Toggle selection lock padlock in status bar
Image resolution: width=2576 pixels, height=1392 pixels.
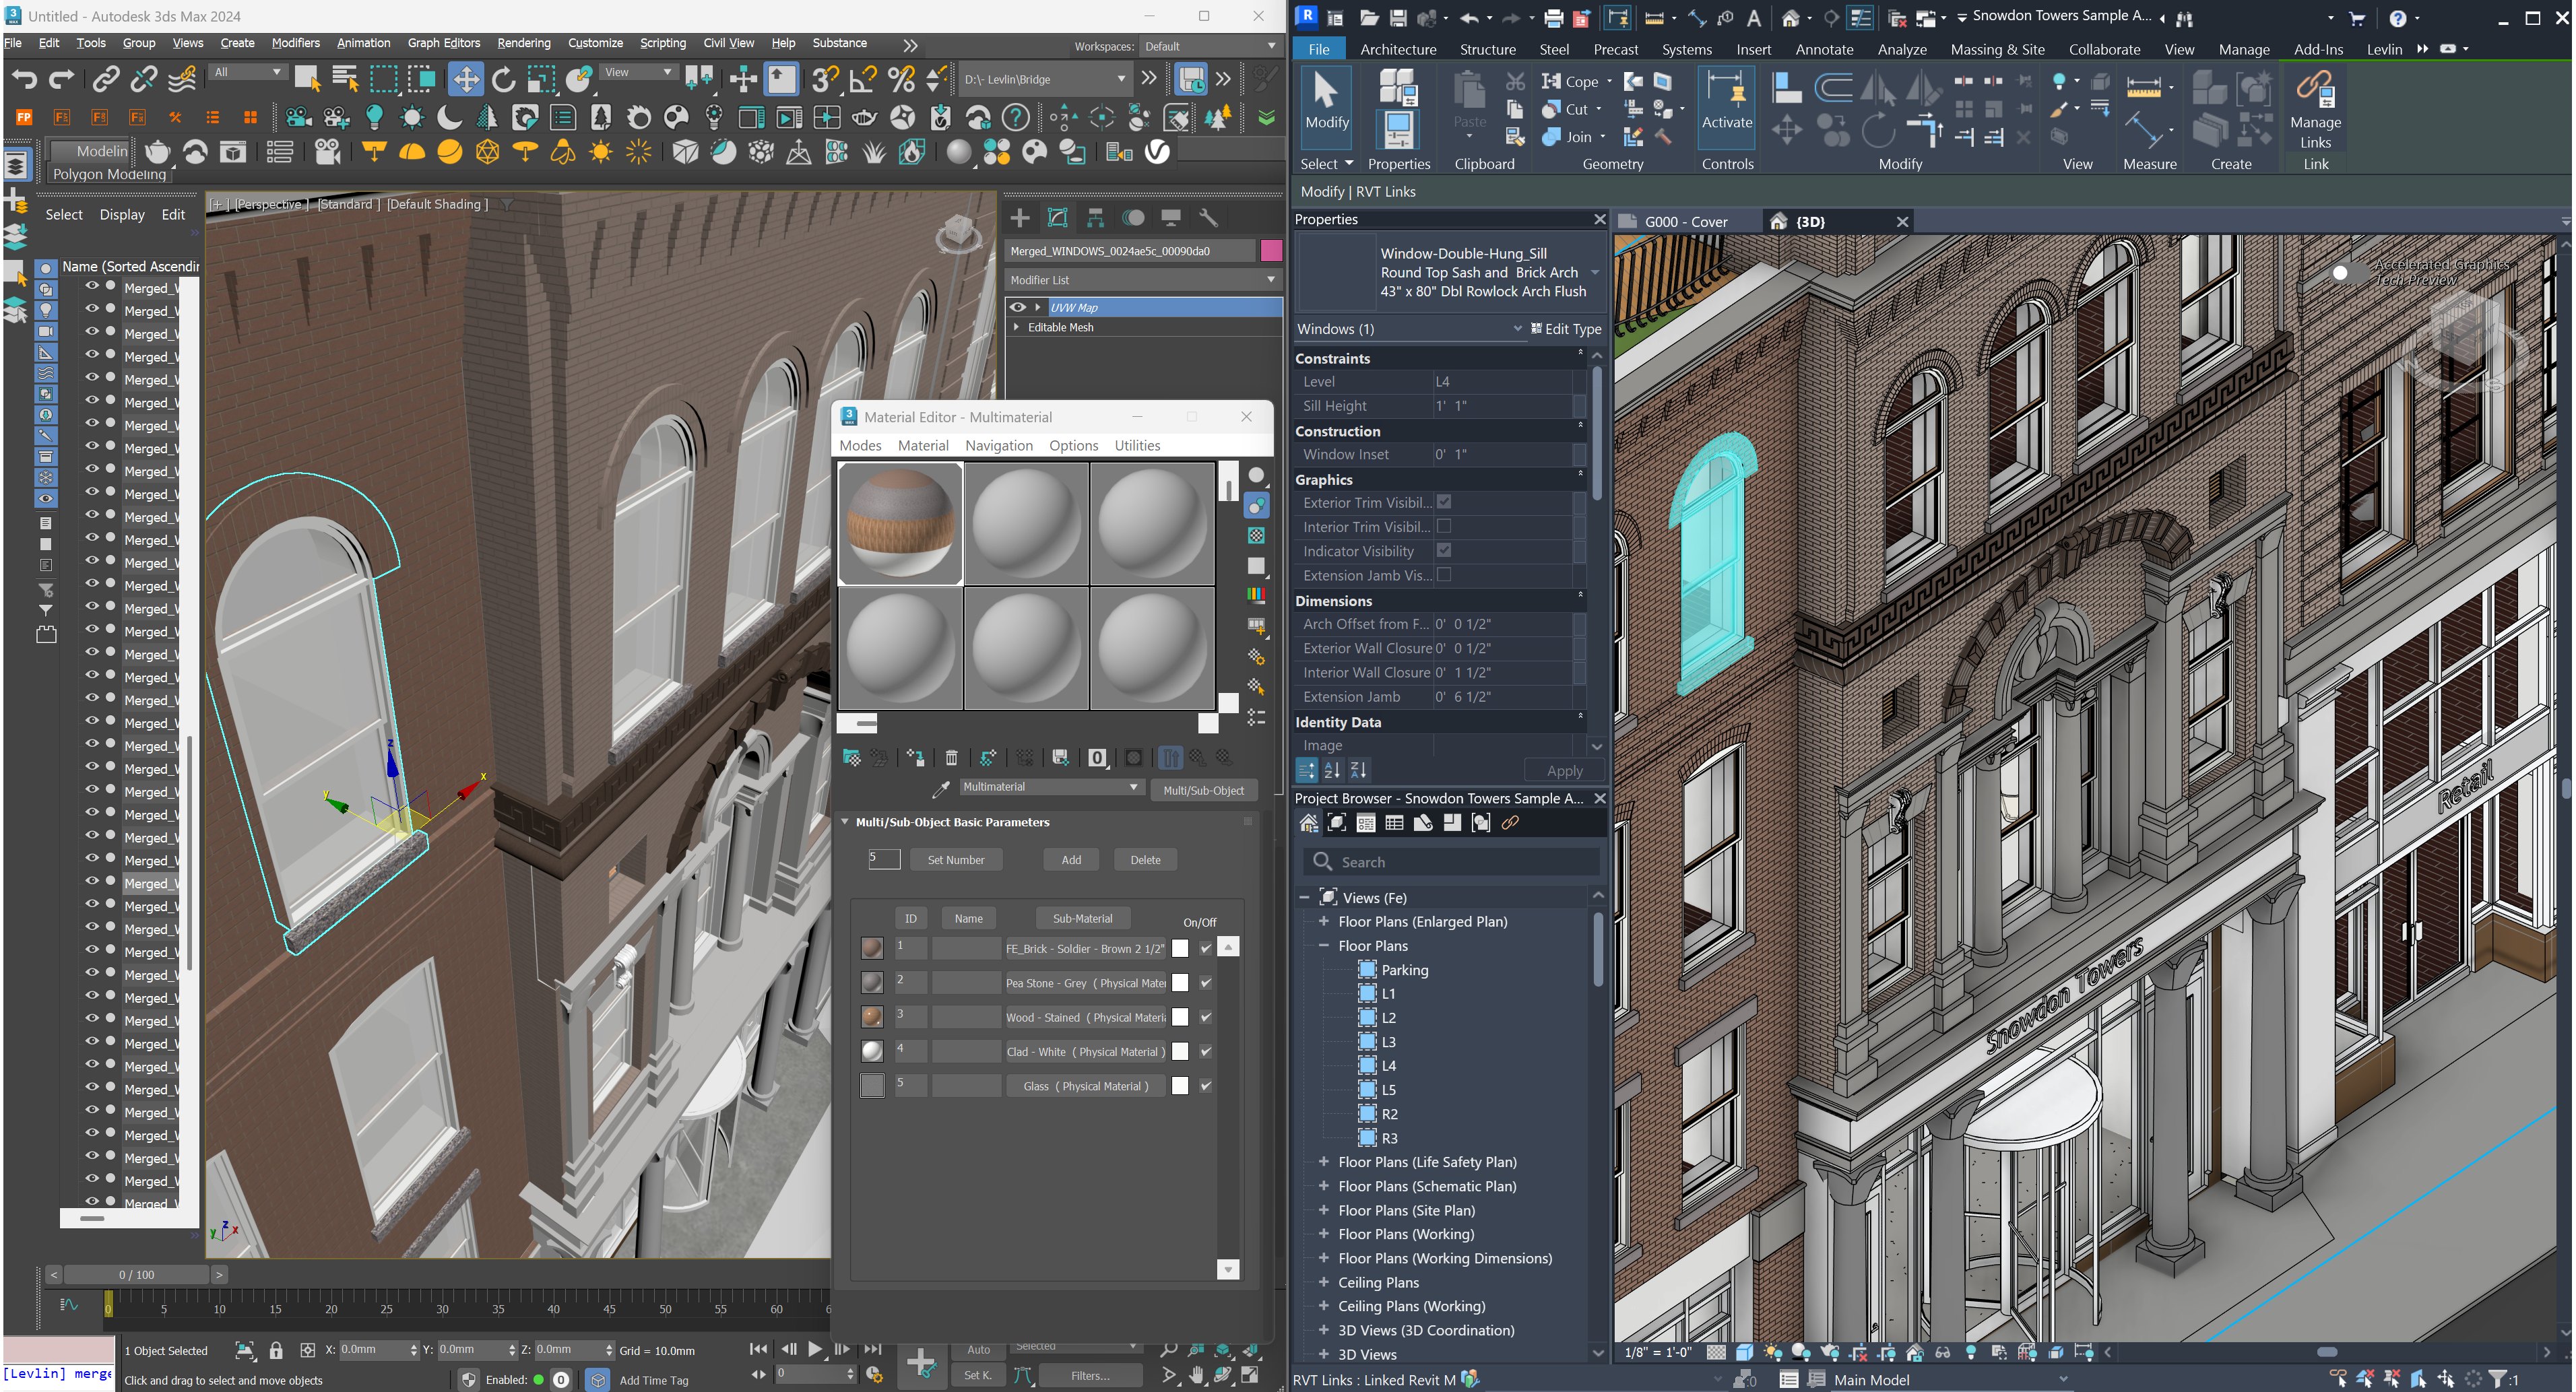(277, 1350)
